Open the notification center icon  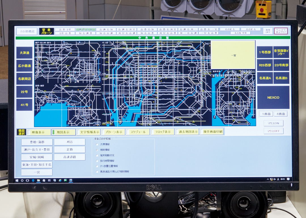pyautogui.click(x=288, y=179)
